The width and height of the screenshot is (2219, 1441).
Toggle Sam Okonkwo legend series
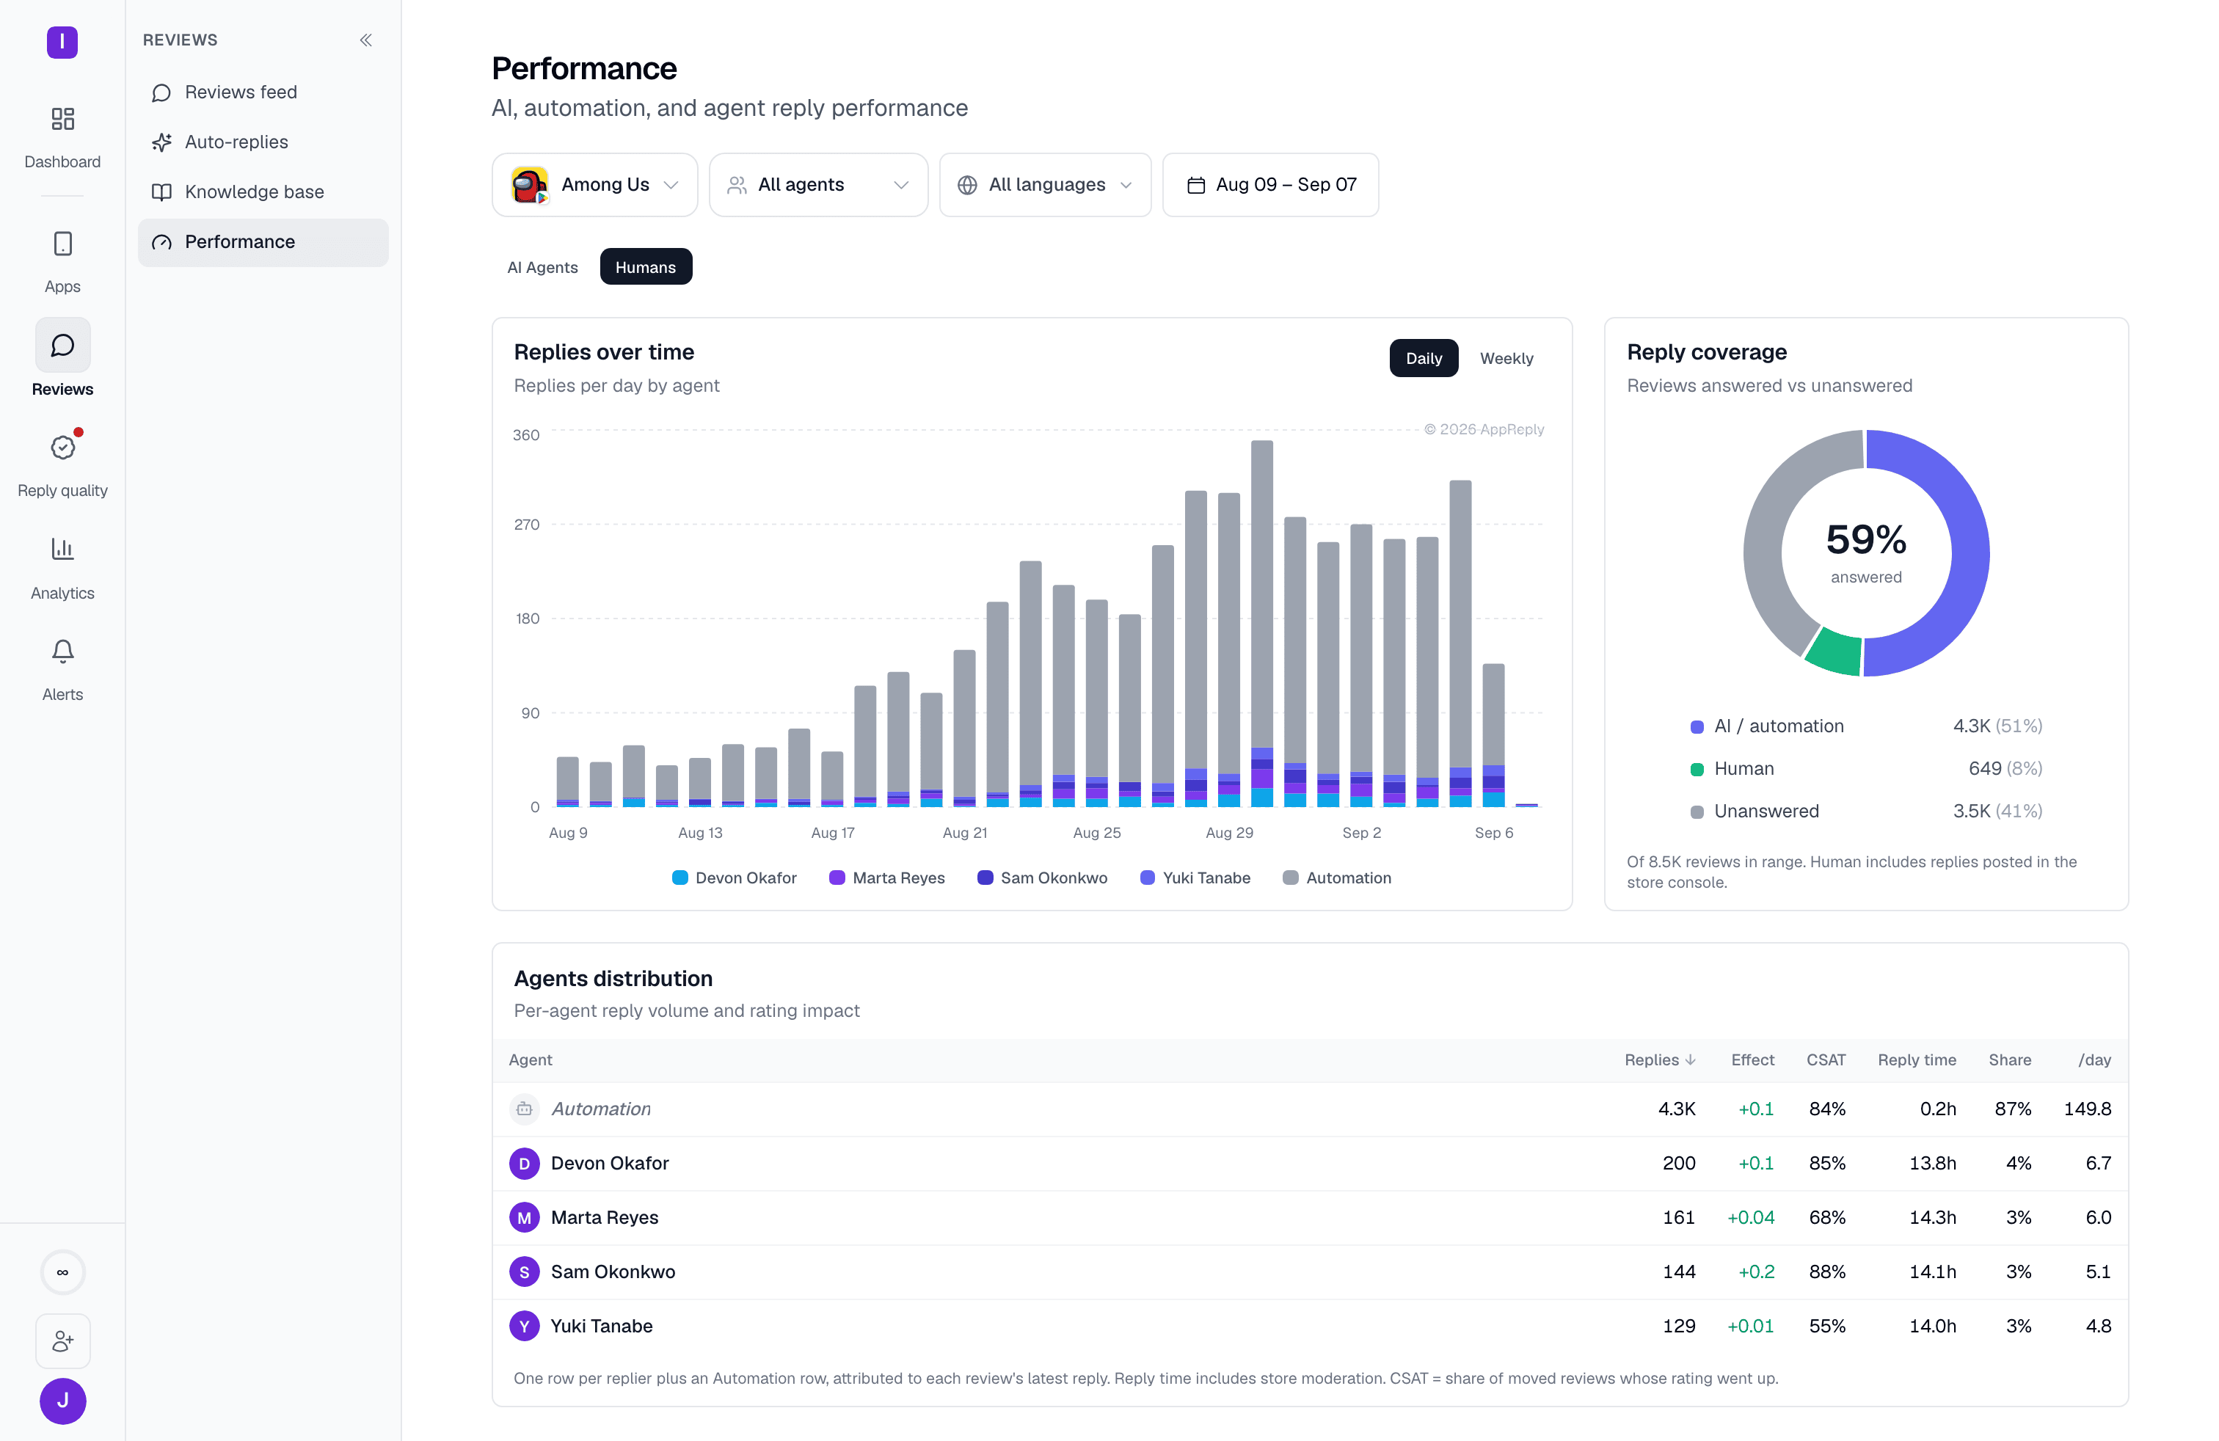pos(1043,878)
